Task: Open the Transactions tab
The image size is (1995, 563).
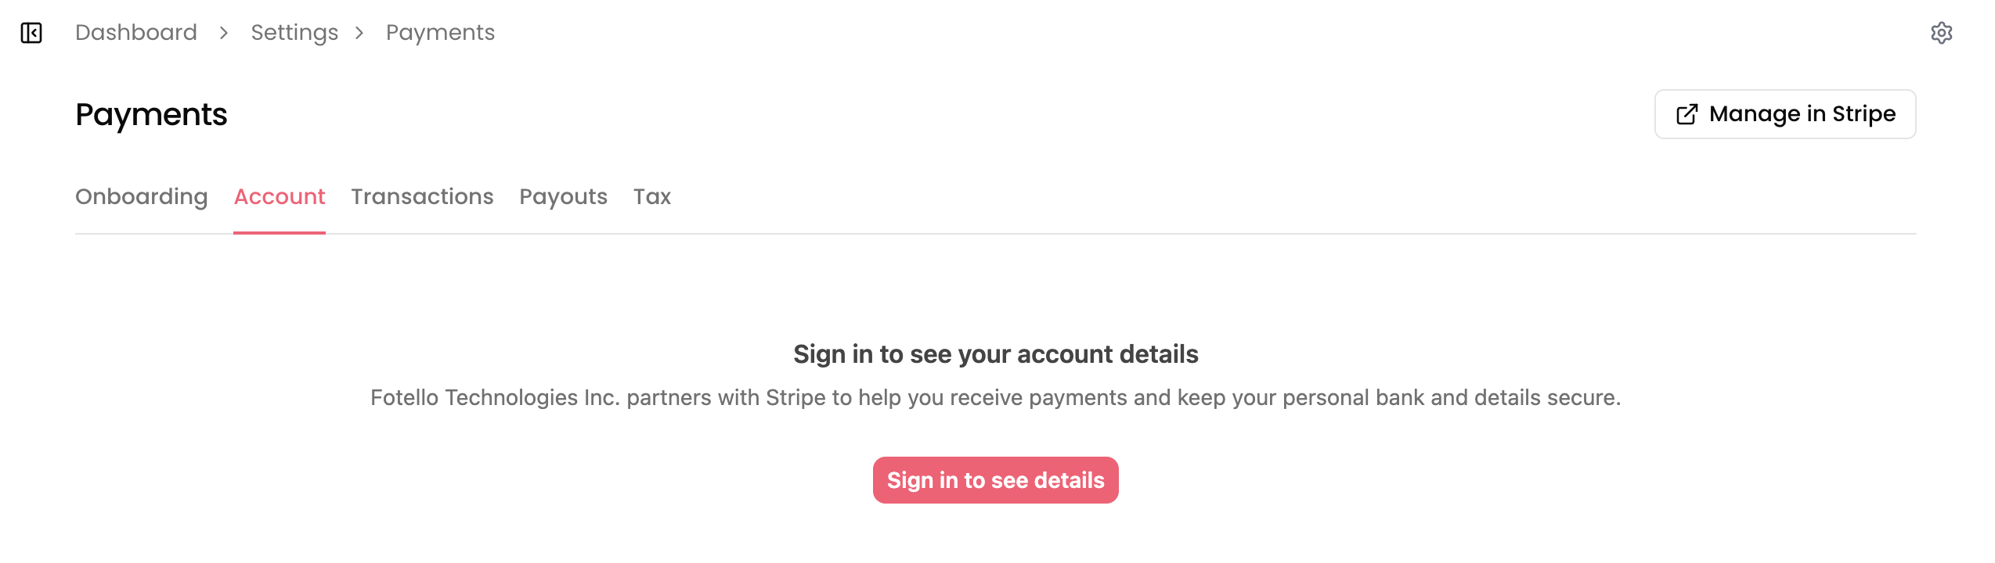Action: coord(422,196)
